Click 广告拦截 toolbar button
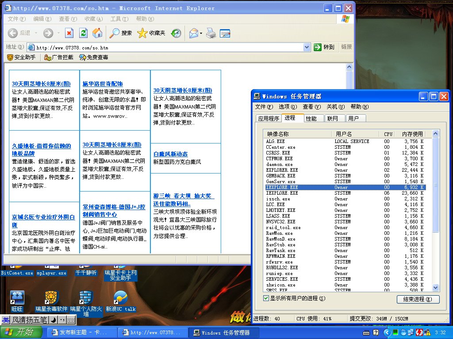This screenshot has height=339, width=453. (x=58, y=57)
